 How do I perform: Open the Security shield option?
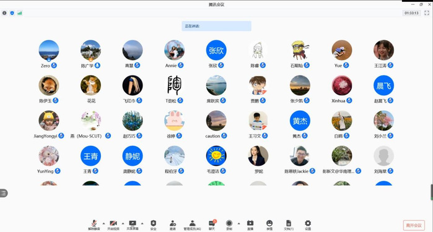(153, 225)
